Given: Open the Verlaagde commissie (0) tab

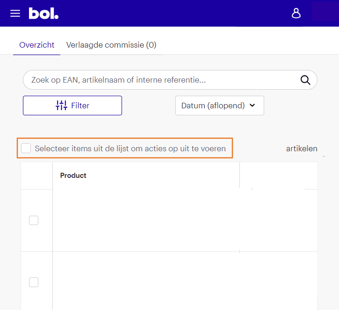Looking at the screenshot, I should tap(111, 45).
